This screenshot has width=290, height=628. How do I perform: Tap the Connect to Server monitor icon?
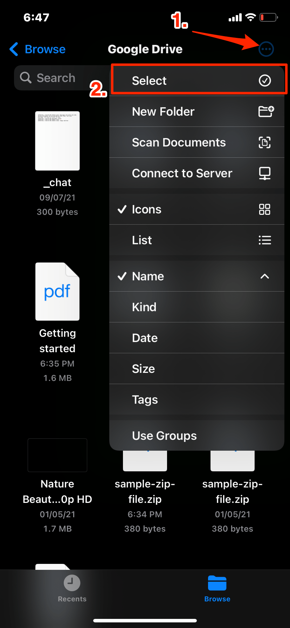[x=265, y=173]
